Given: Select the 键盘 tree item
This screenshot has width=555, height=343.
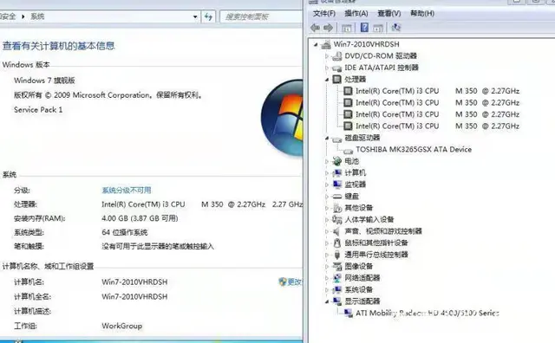Looking at the screenshot, I should (351, 197).
